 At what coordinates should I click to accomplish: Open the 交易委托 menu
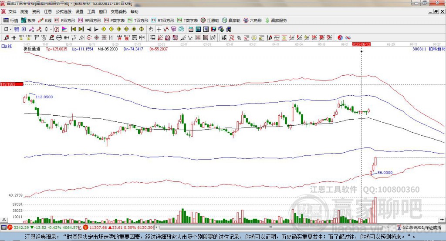118,12
